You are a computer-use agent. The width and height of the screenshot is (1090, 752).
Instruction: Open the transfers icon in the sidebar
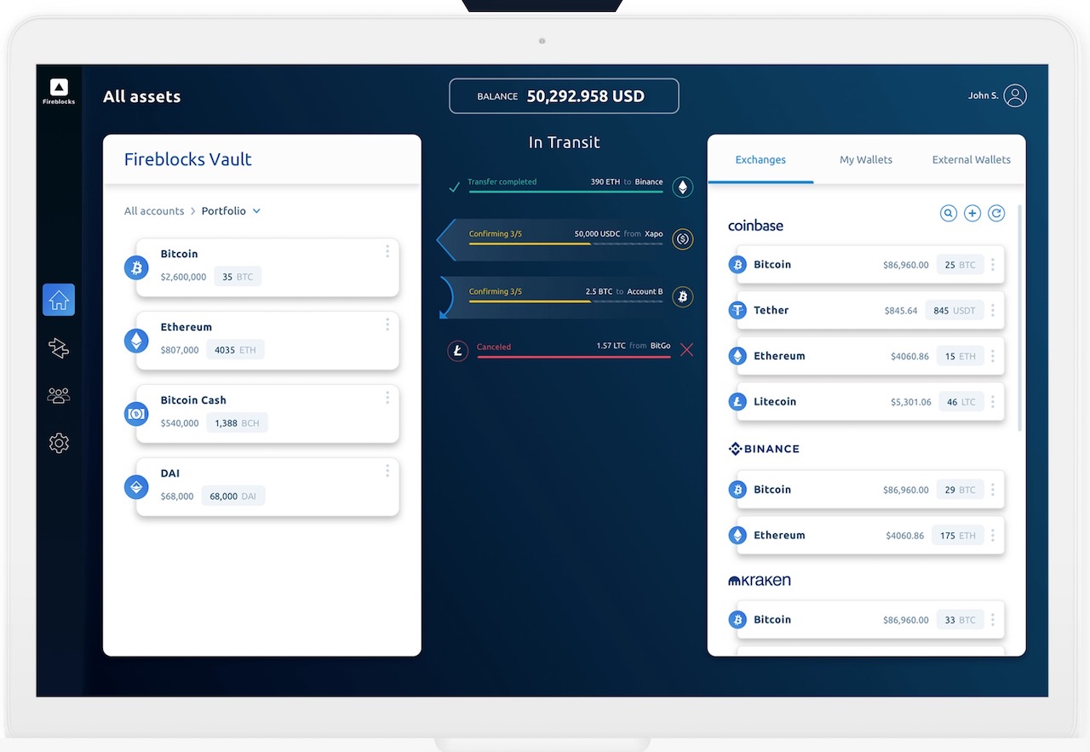pos(59,347)
